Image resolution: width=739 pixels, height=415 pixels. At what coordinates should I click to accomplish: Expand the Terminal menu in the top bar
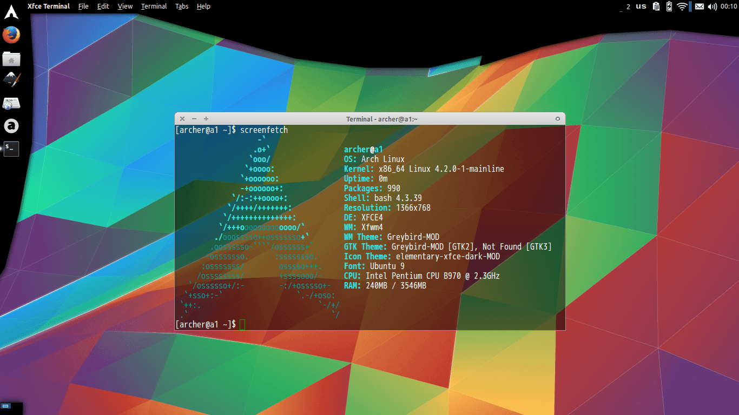coord(154,6)
